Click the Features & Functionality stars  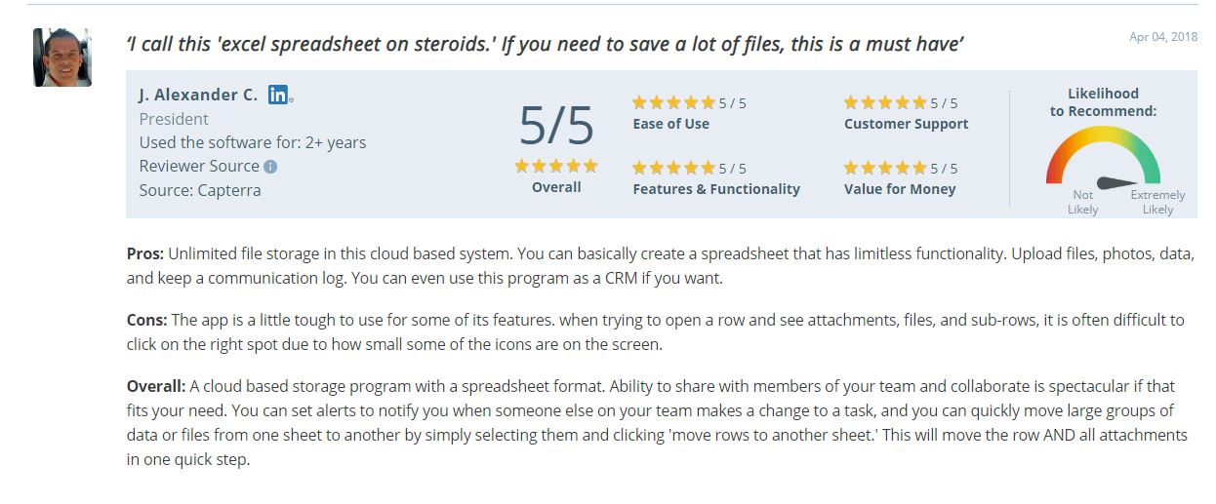click(673, 168)
